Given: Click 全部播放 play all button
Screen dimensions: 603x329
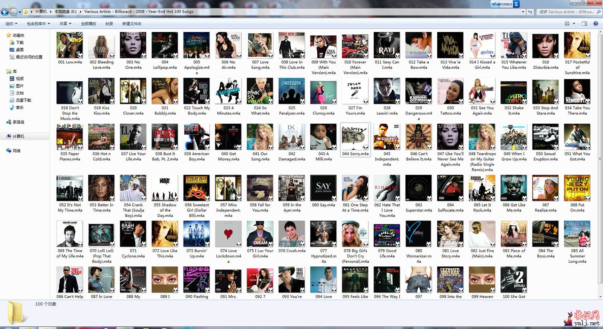Looking at the screenshot, I should click(x=89, y=24).
